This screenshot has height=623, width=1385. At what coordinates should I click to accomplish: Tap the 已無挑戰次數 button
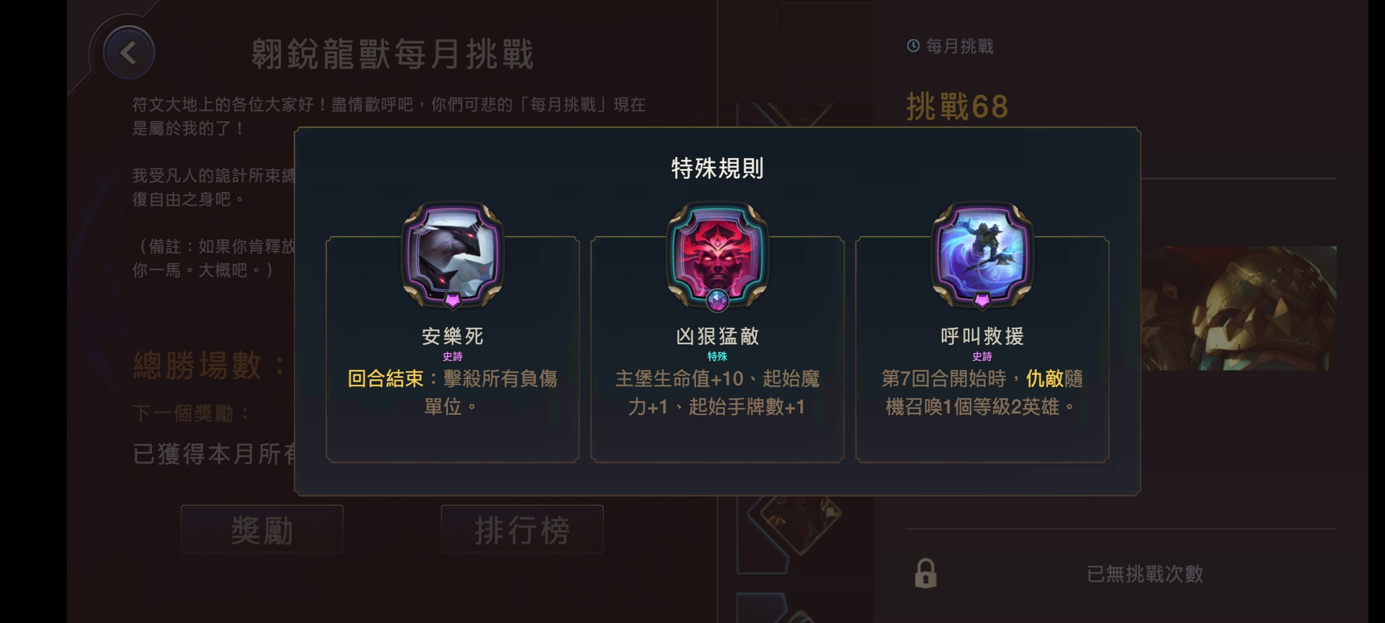pos(1144,573)
